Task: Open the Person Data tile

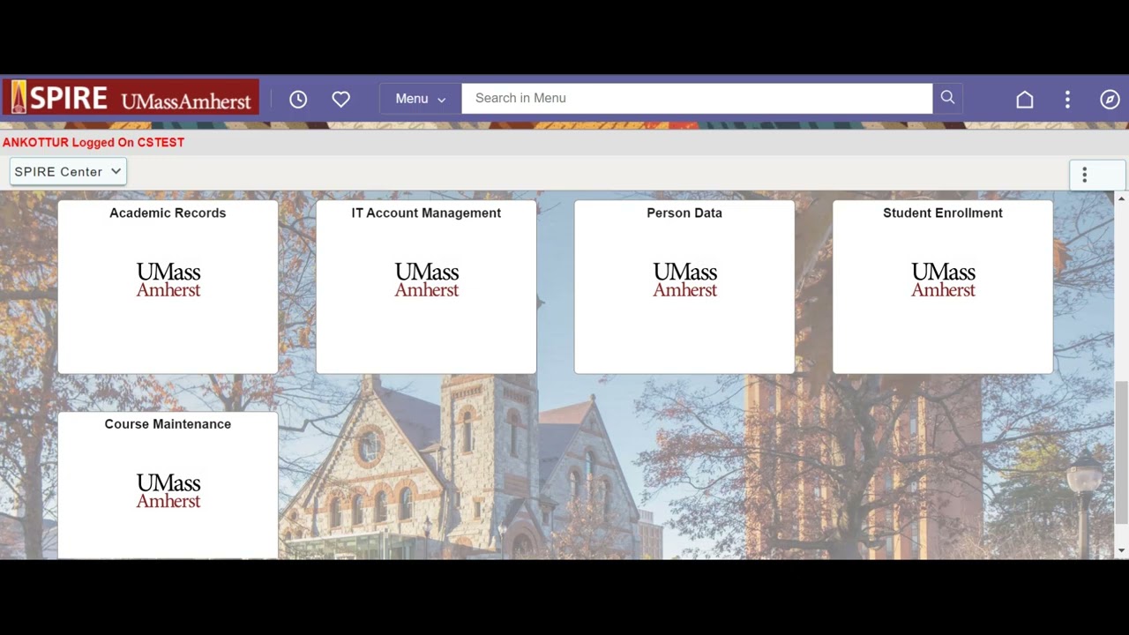Action: click(684, 287)
